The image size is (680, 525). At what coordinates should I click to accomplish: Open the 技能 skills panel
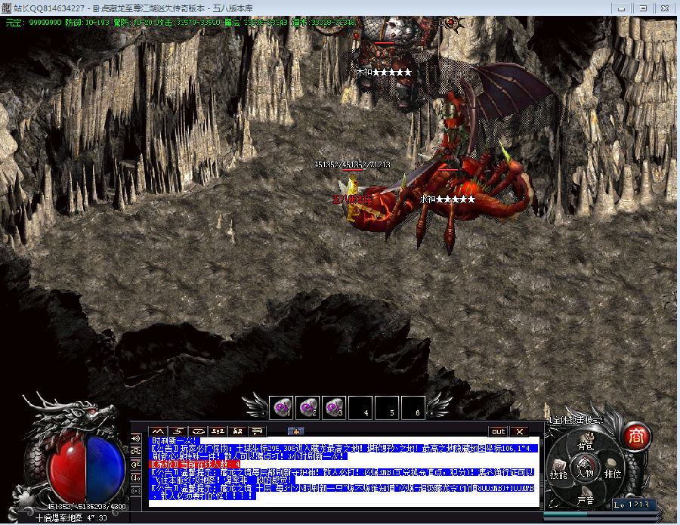(558, 471)
